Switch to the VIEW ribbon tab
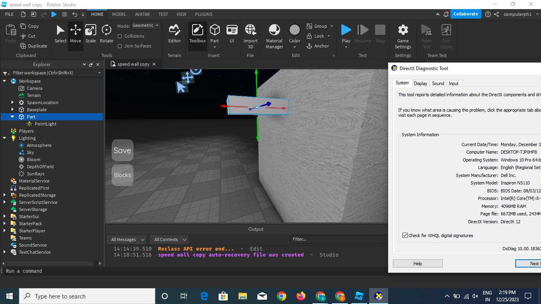The image size is (541, 304). [181, 14]
